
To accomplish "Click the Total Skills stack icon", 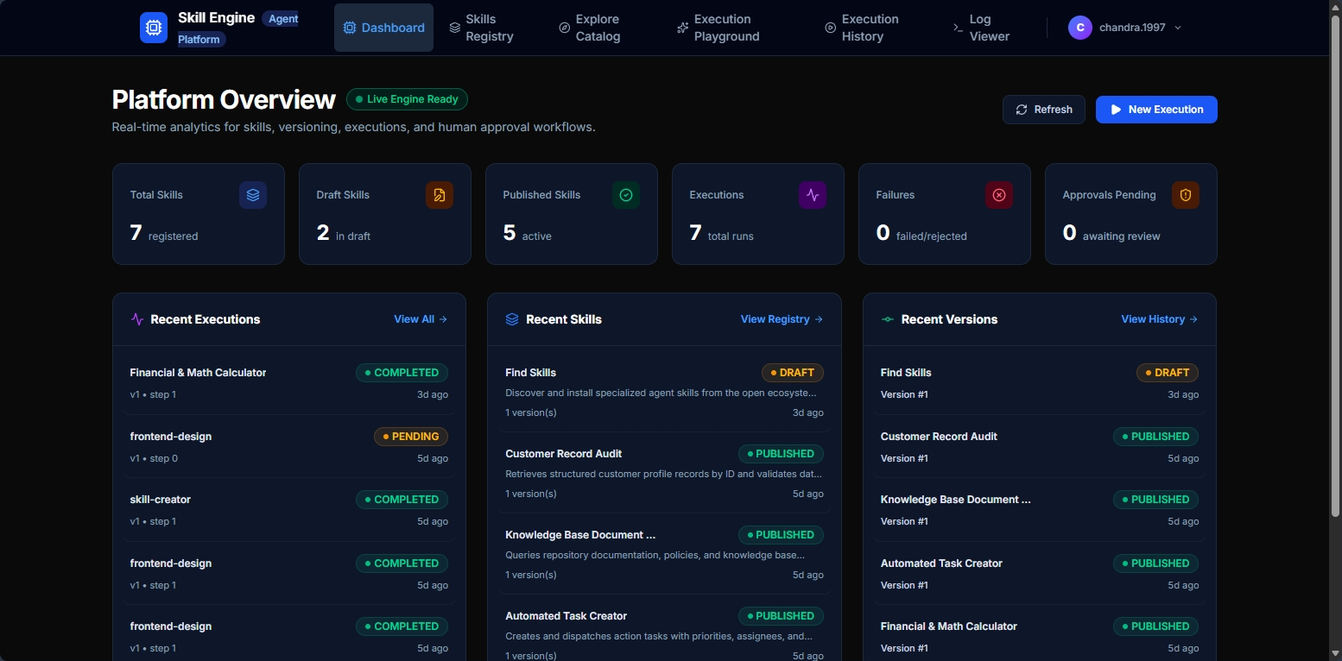I will point(253,195).
